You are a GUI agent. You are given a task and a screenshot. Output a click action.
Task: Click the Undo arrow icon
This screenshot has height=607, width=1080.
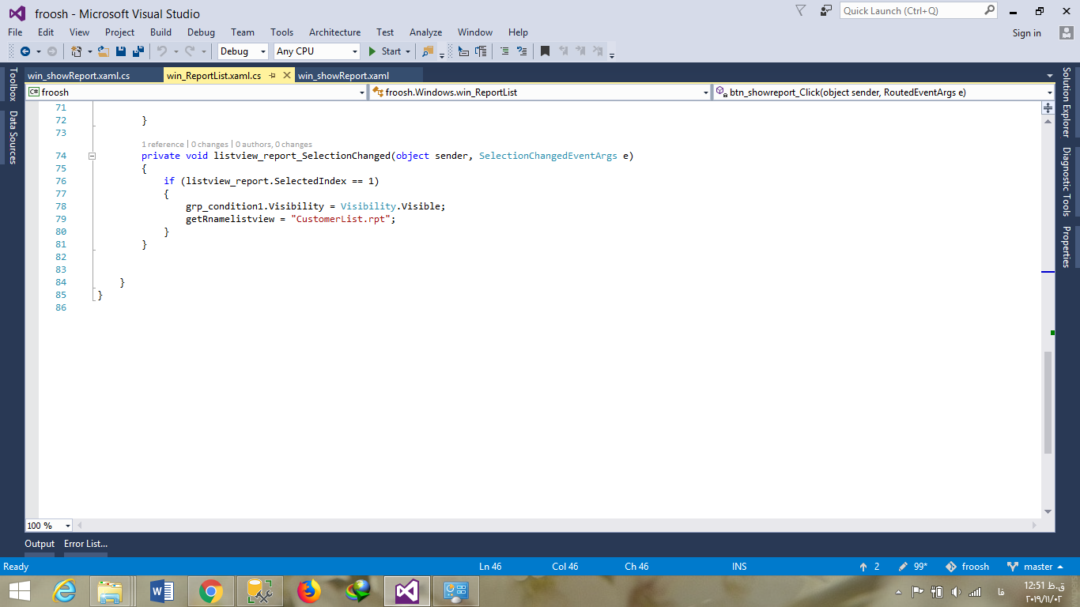[x=161, y=51]
